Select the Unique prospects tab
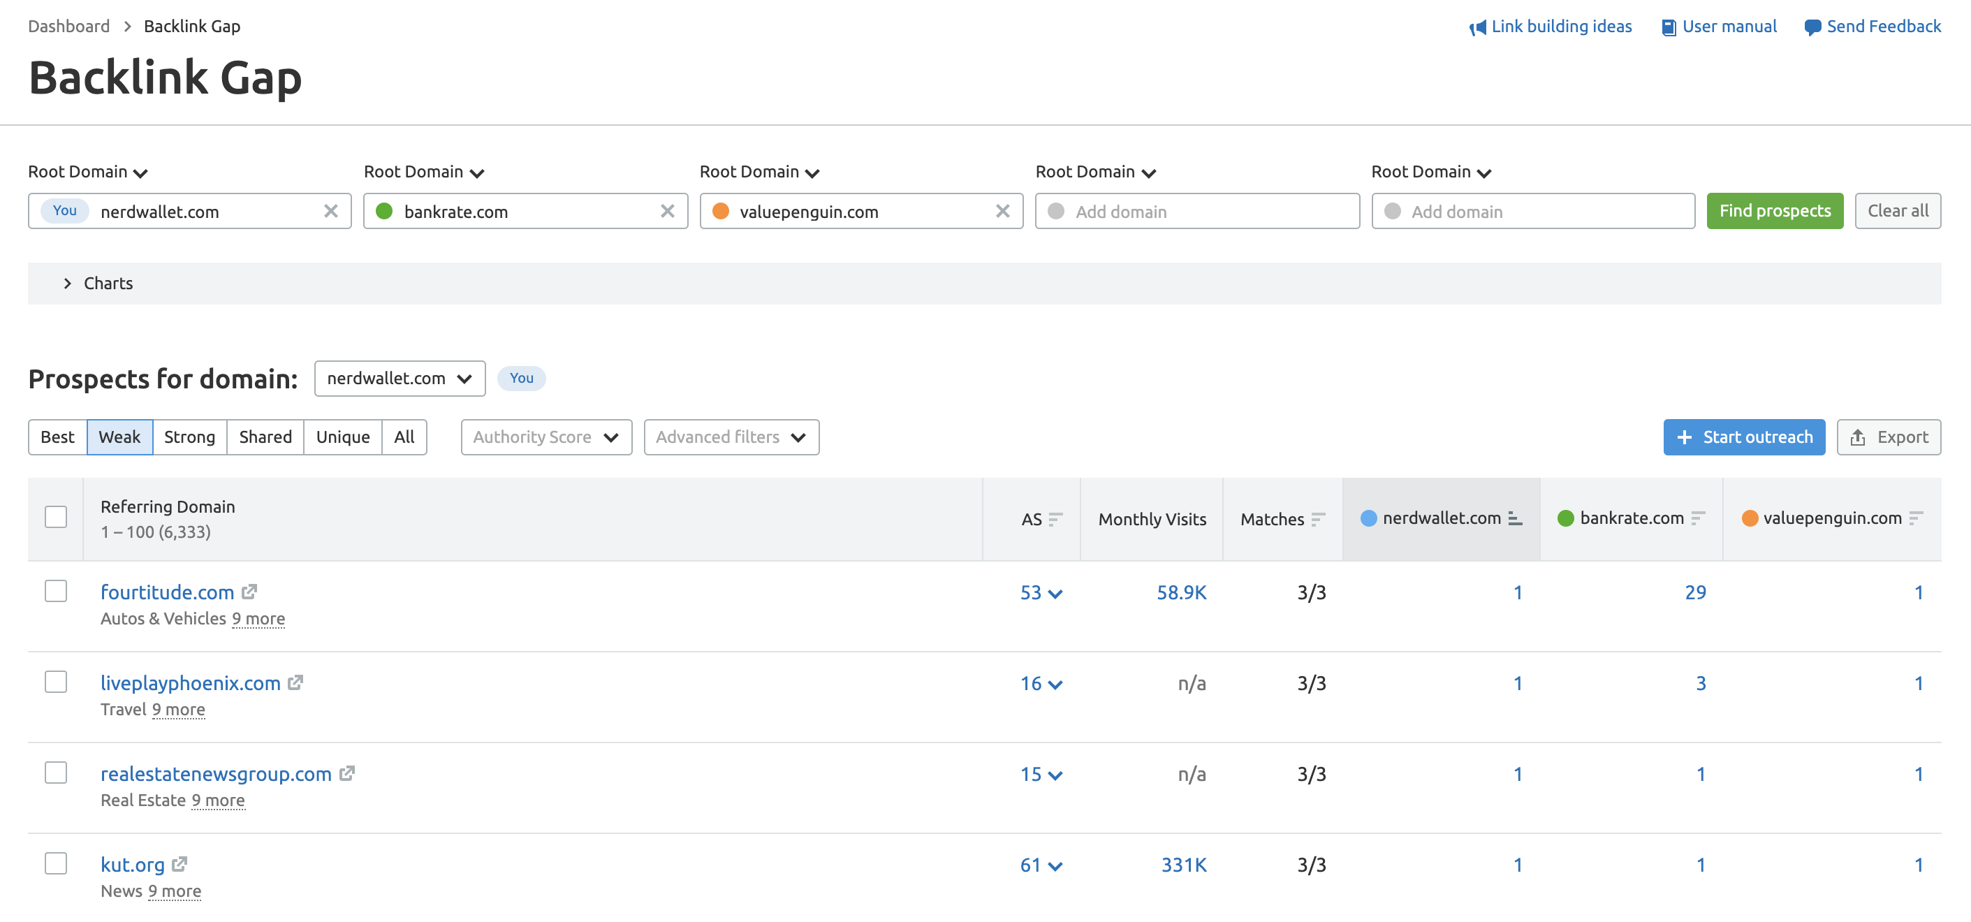The width and height of the screenshot is (1971, 922). tap(343, 437)
